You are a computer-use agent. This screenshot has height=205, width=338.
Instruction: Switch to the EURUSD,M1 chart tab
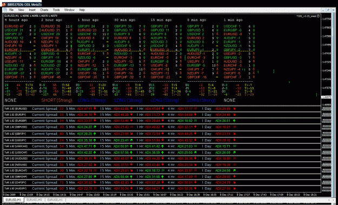coord(13,200)
